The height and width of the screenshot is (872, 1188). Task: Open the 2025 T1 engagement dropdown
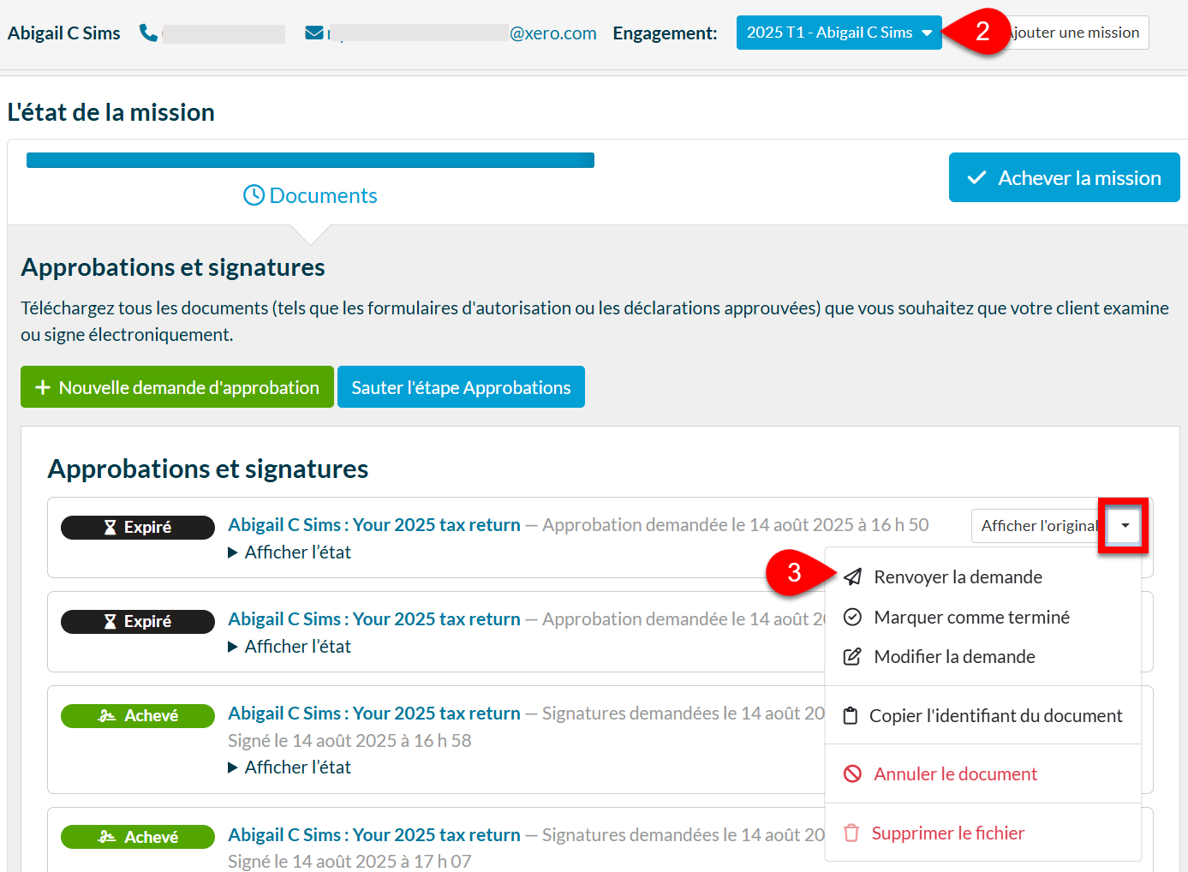[x=838, y=33]
